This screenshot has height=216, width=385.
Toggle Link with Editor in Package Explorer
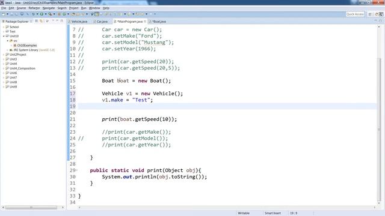tap(42, 22)
